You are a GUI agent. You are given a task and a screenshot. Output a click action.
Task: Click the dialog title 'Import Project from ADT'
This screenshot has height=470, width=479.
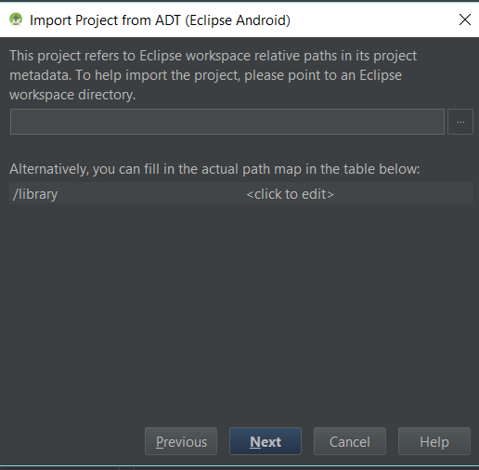coord(160,20)
